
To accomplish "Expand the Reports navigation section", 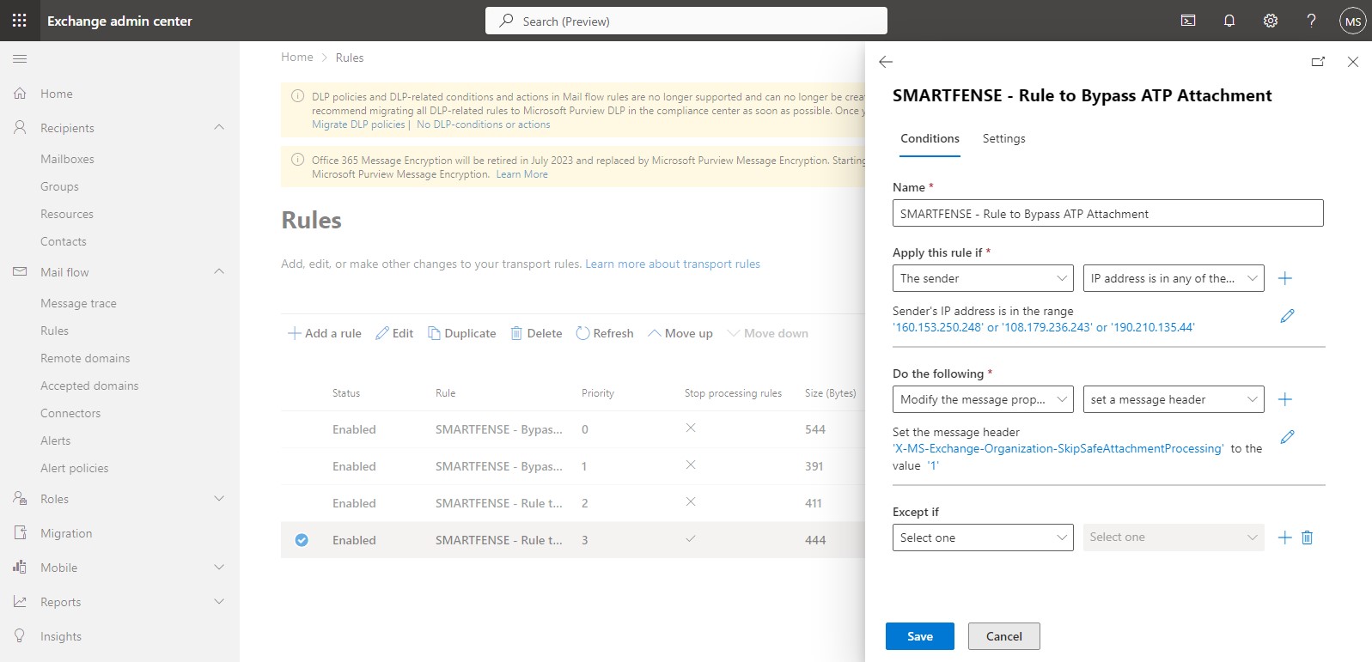I will [219, 602].
